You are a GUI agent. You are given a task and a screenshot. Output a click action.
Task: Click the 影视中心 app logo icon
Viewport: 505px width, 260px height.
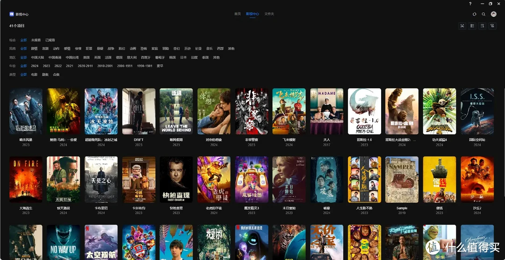point(12,14)
